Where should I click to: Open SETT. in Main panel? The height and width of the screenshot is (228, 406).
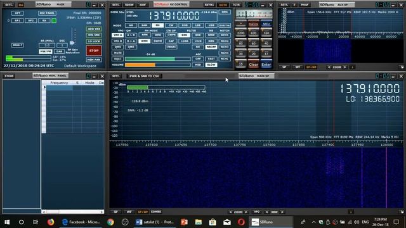9,4
